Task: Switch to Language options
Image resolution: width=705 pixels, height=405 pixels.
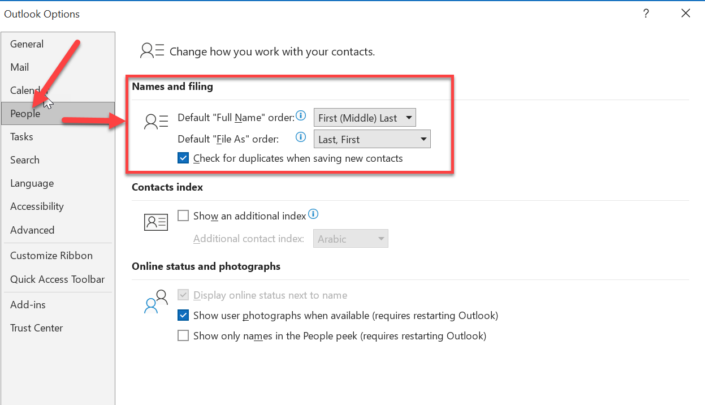Action: point(58,183)
